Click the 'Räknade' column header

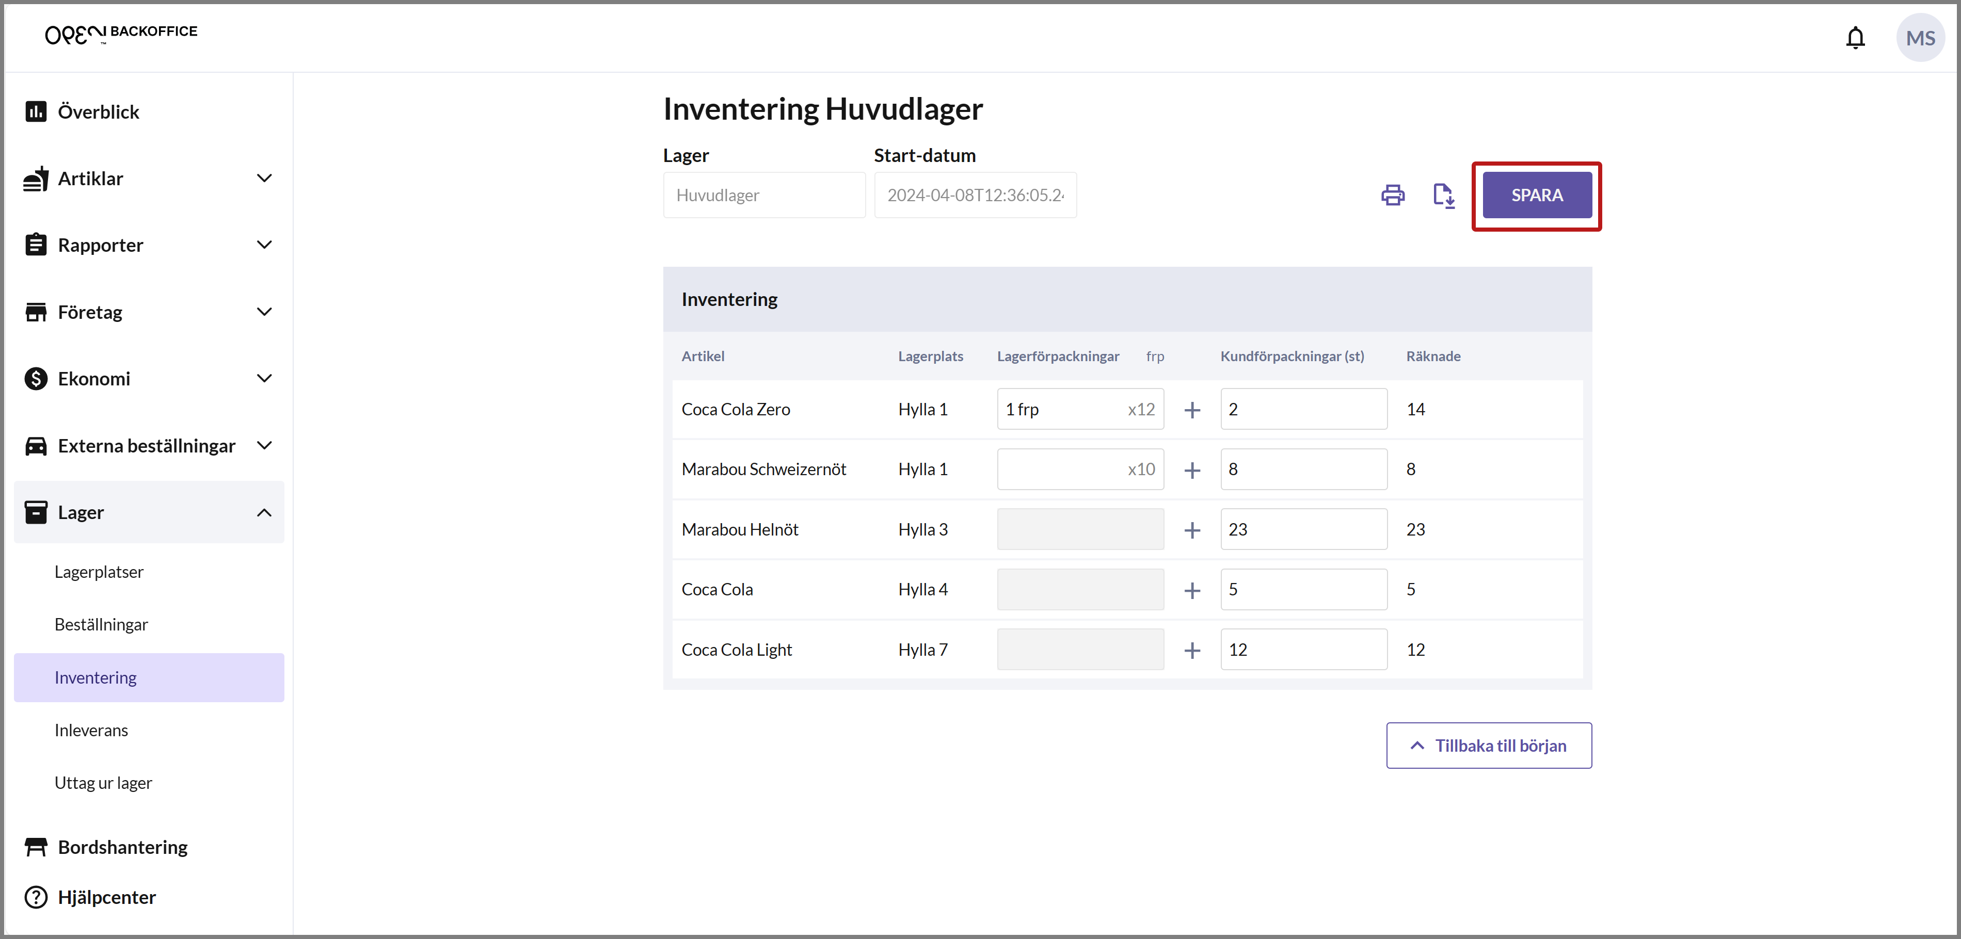[x=1433, y=356]
